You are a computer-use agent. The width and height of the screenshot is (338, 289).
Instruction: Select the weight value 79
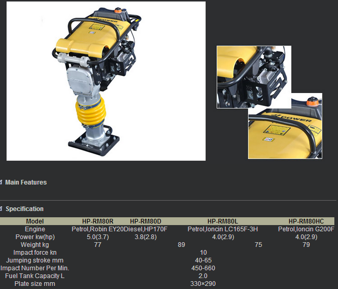tap(306, 245)
